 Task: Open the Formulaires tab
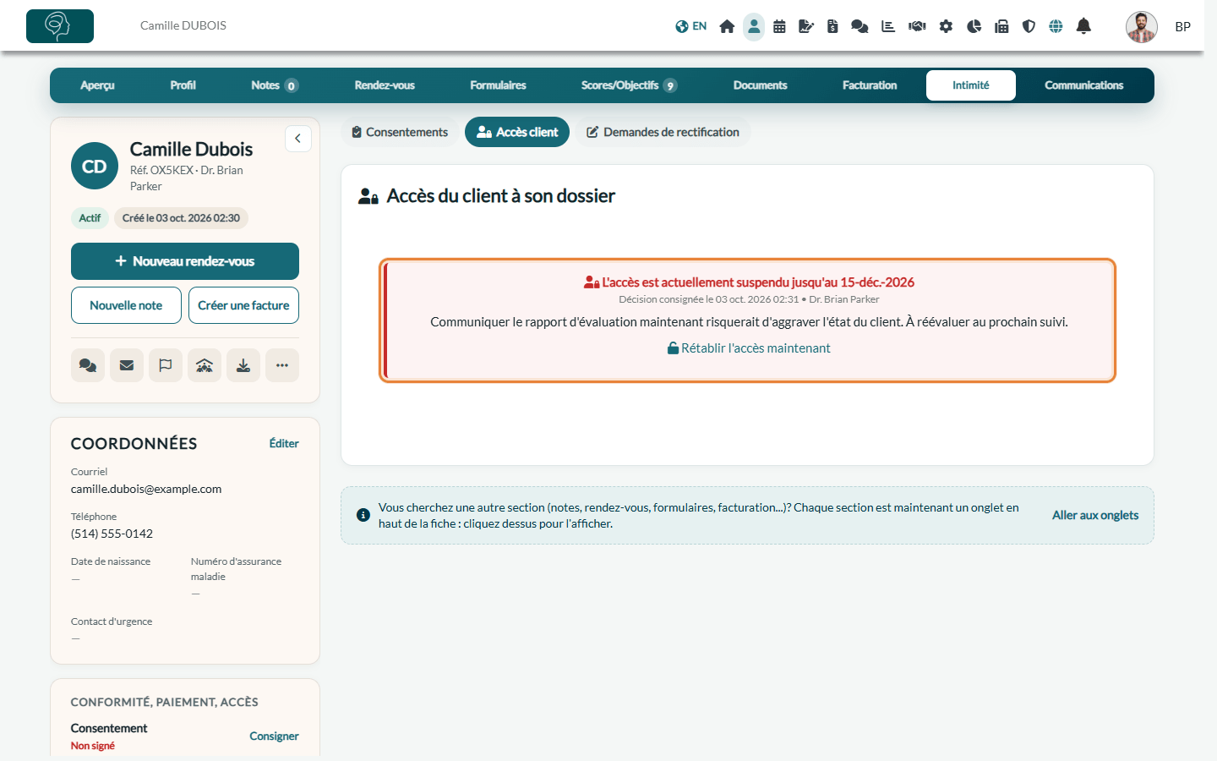(x=498, y=85)
